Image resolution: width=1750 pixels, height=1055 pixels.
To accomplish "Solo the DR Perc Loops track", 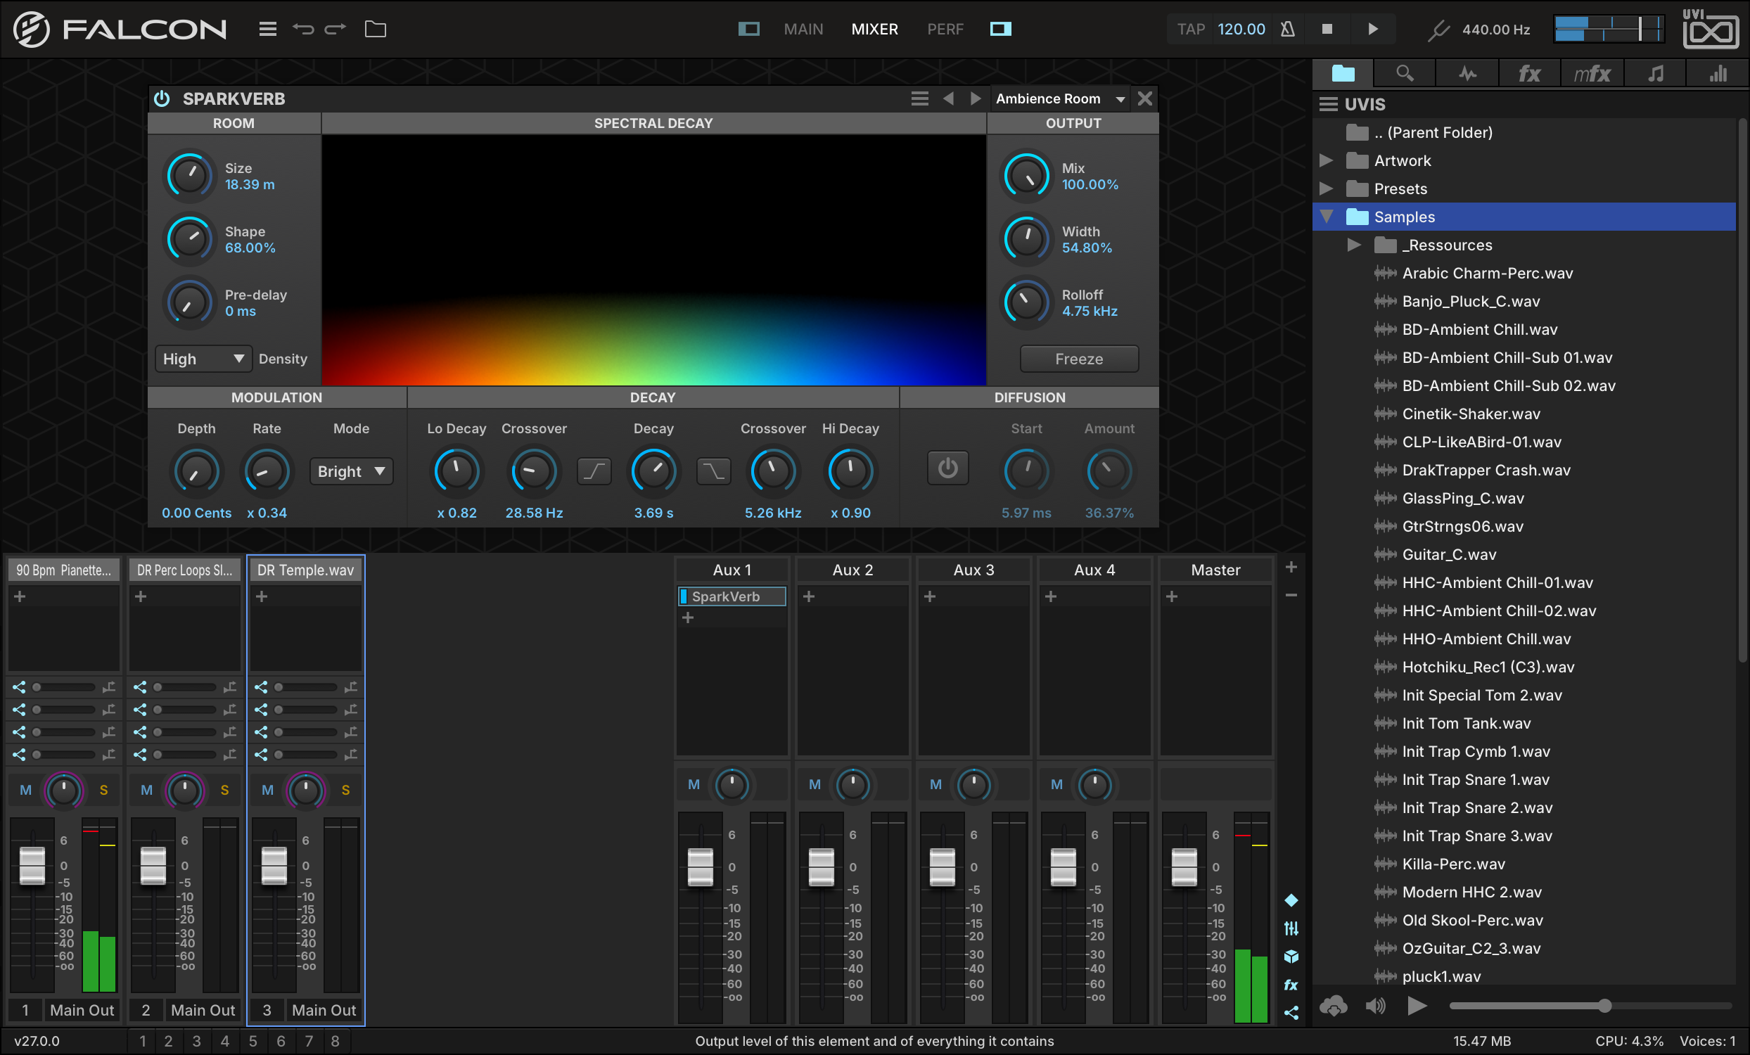I will point(224,790).
